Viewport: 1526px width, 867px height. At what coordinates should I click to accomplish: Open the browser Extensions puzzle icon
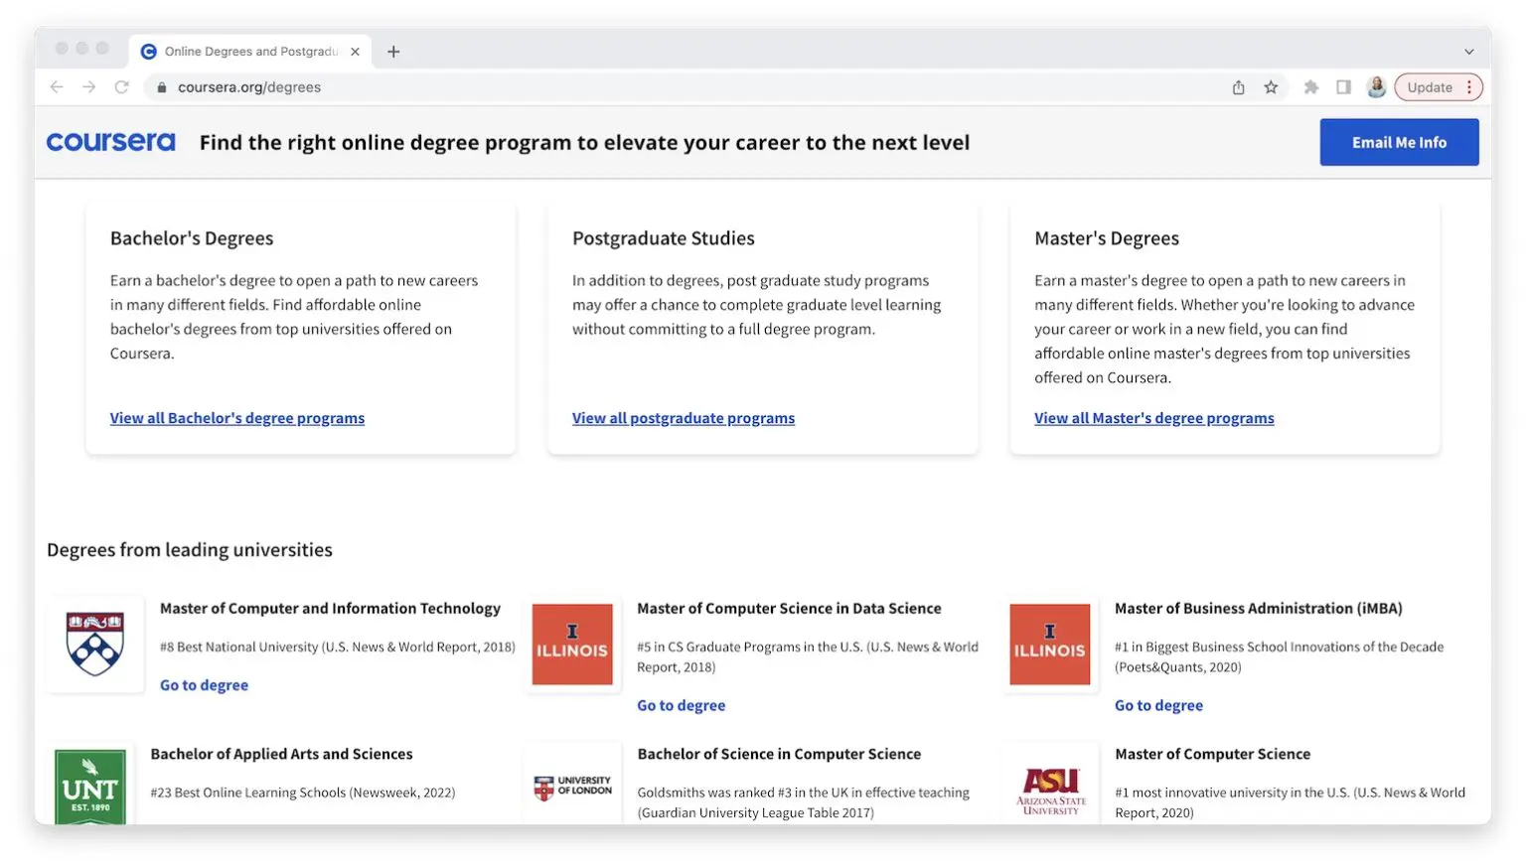coord(1311,86)
